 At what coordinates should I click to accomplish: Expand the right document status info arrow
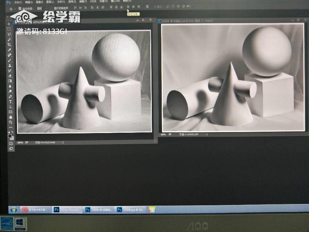207,135
